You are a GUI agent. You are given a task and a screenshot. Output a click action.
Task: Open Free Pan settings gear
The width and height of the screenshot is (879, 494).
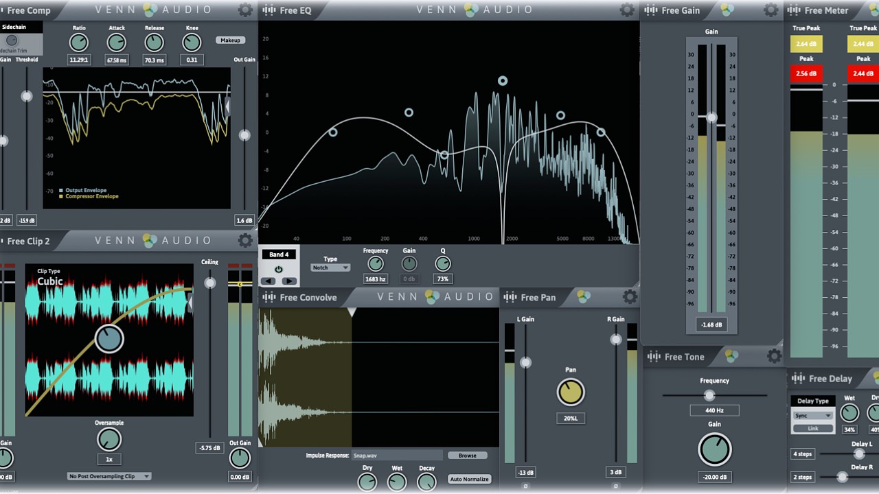pos(630,296)
